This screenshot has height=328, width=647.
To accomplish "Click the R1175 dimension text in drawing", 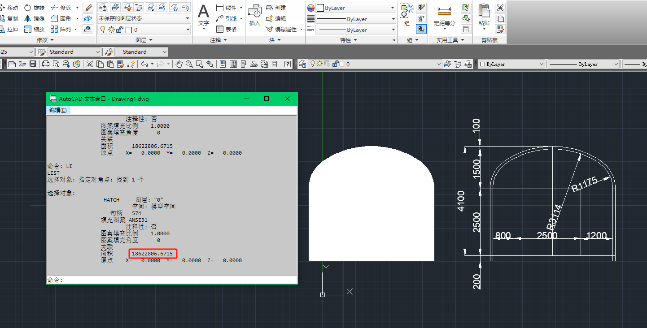I will 584,184.
